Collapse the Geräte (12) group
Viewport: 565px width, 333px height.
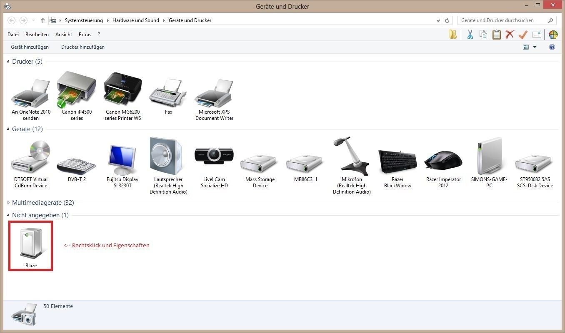[x=8, y=129]
